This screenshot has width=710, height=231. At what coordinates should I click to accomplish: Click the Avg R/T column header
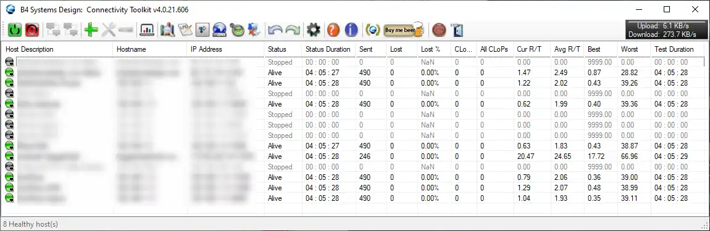point(567,49)
